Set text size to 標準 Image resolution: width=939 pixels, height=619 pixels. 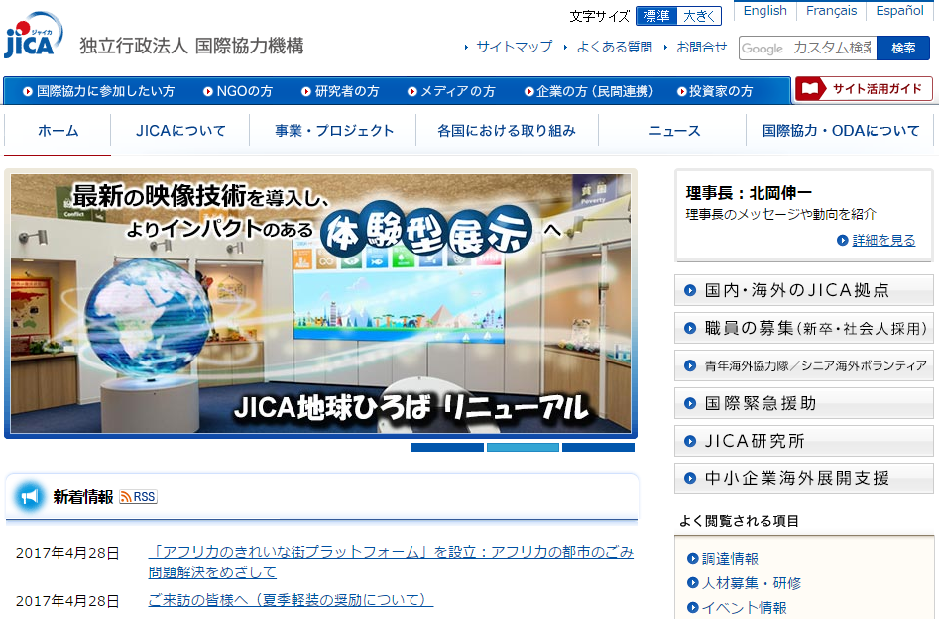pos(657,16)
